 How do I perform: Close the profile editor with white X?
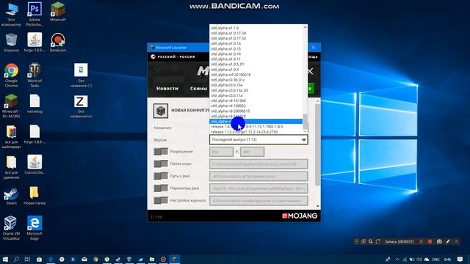point(310,71)
